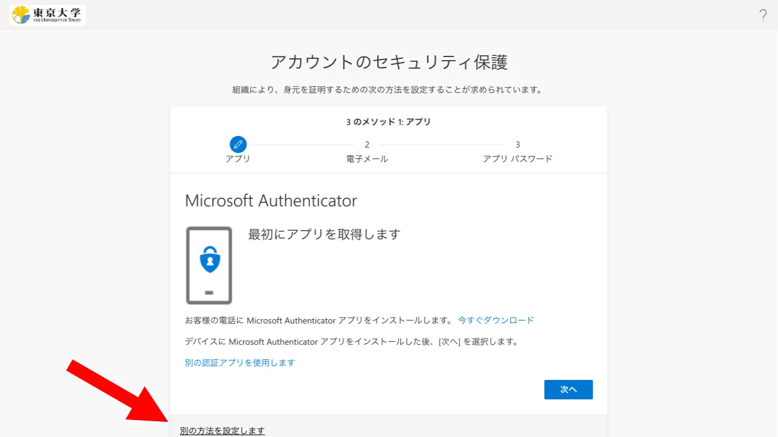Click step number 2 in the progress indicator
This screenshot has height=437, width=778.
click(x=367, y=144)
